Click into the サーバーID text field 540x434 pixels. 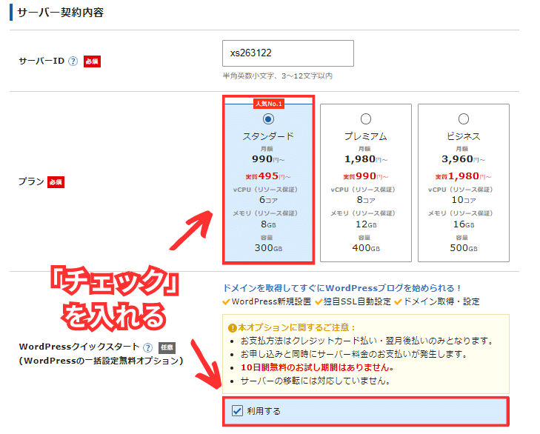click(x=287, y=53)
